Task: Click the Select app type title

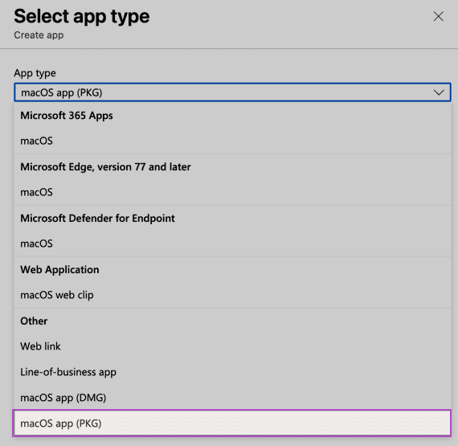Action: [82, 16]
